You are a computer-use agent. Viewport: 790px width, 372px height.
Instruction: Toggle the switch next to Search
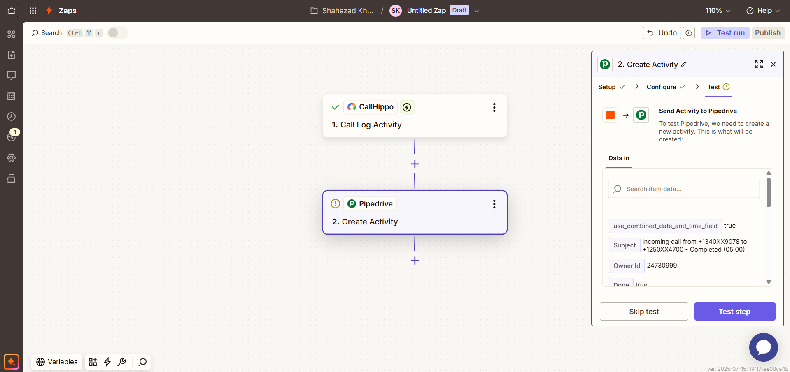coord(118,33)
